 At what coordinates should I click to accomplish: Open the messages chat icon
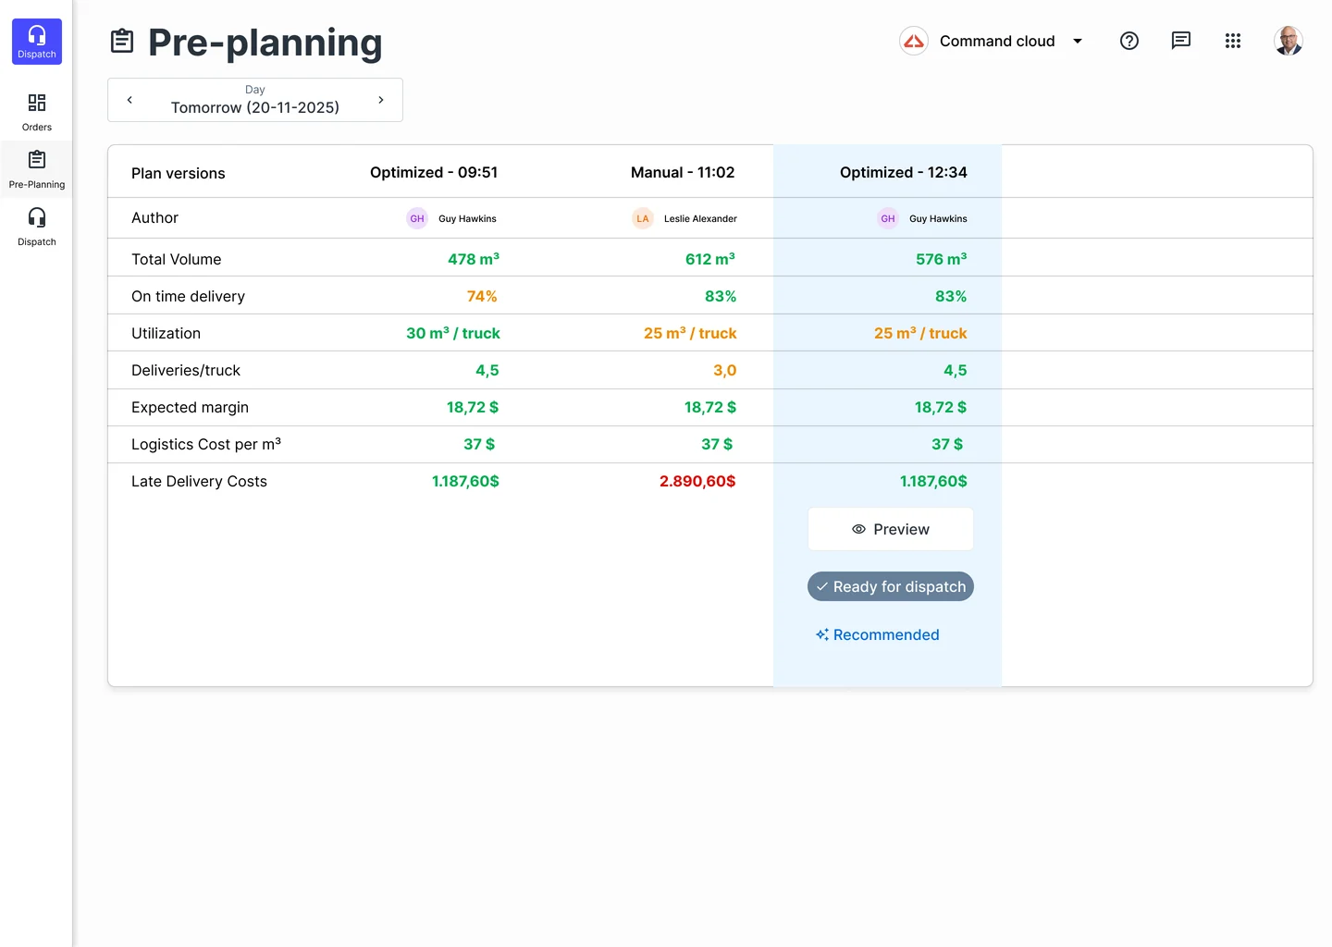click(1181, 41)
